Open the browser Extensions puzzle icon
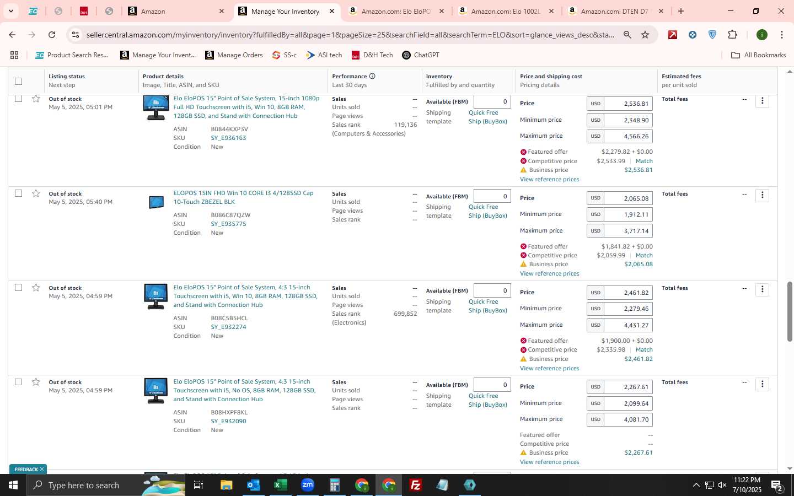Viewport: 794px width, 496px height. [732, 35]
